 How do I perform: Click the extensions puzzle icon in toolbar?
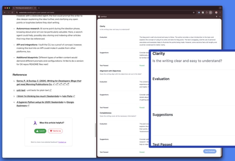tap(207, 13)
